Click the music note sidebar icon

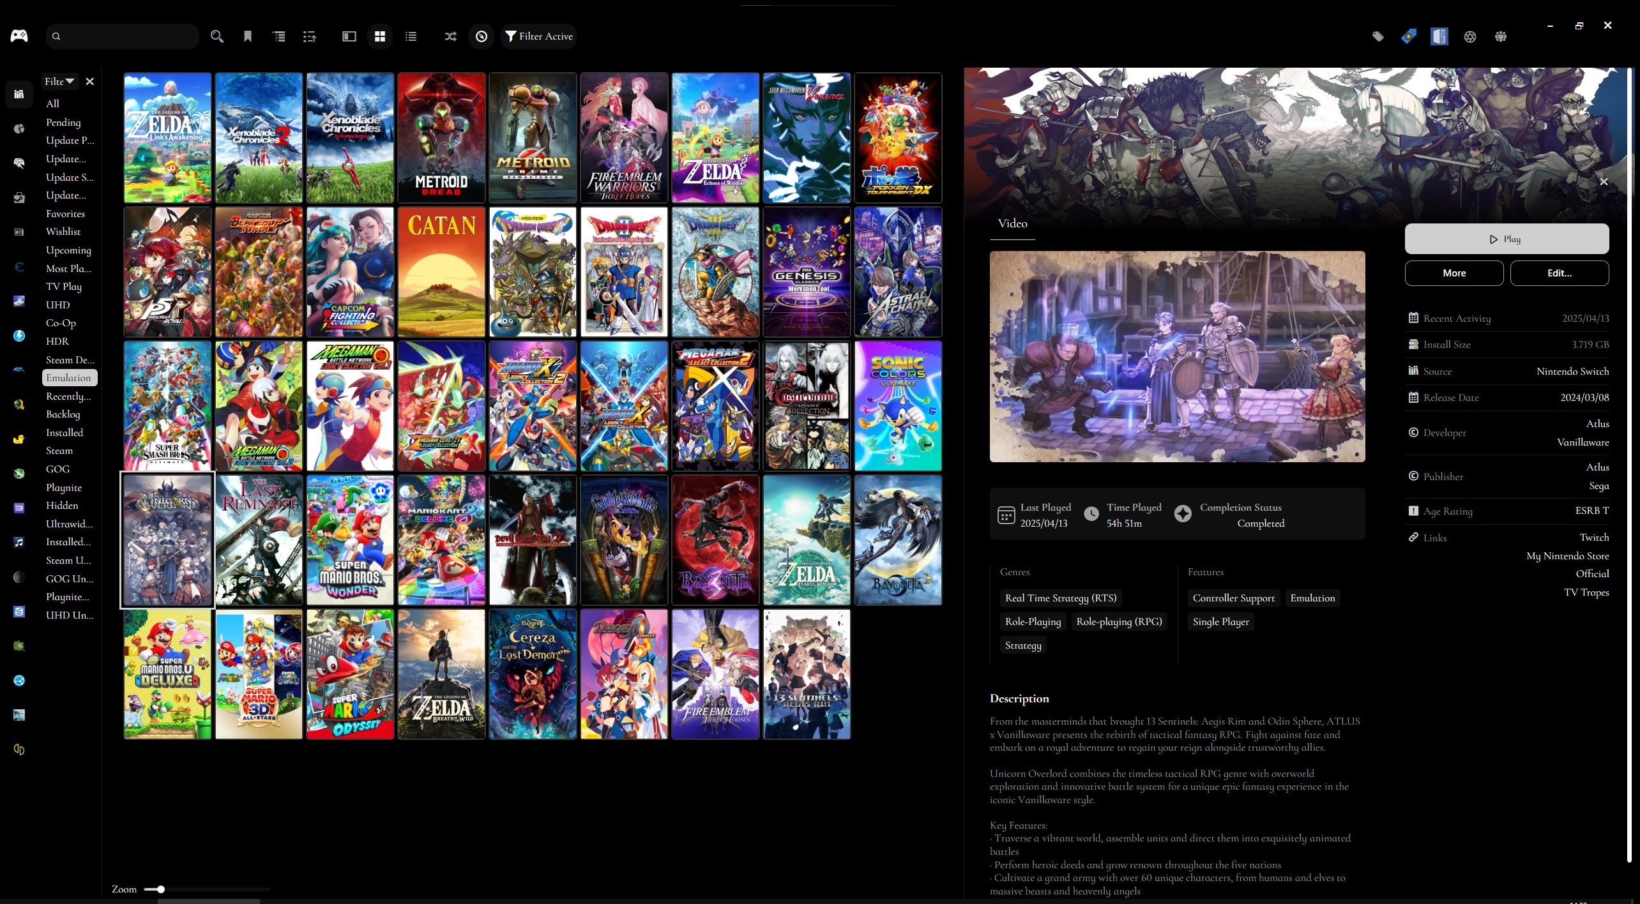point(19,542)
